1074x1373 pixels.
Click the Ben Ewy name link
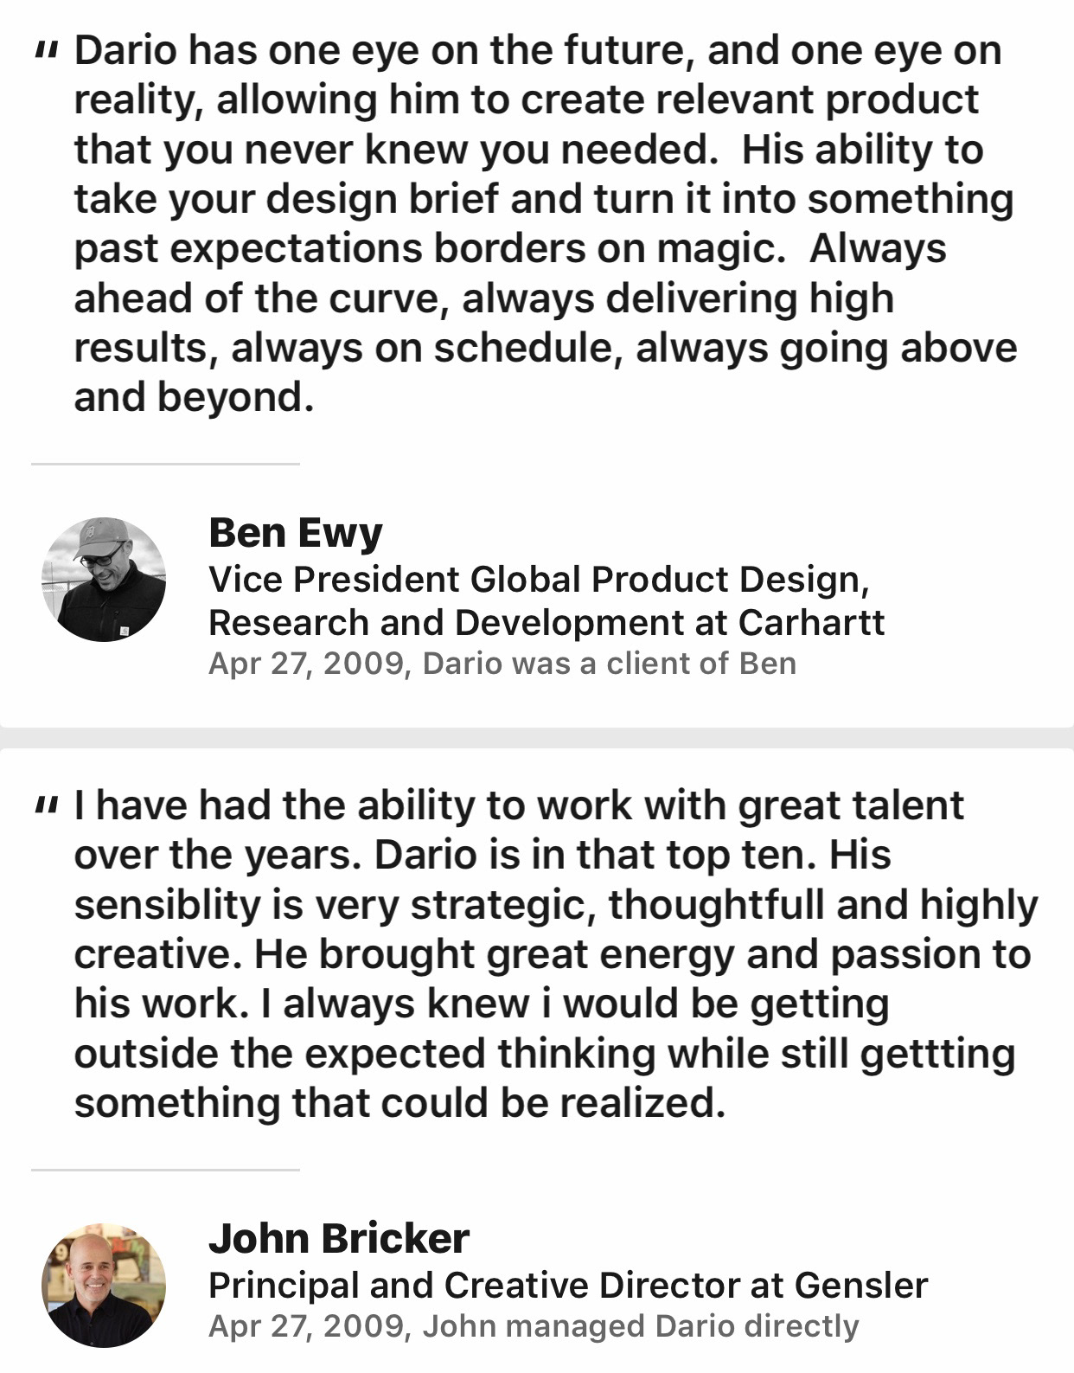click(295, 533)
